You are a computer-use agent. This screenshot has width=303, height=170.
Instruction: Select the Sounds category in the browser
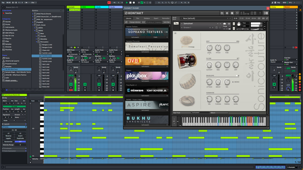8,22
